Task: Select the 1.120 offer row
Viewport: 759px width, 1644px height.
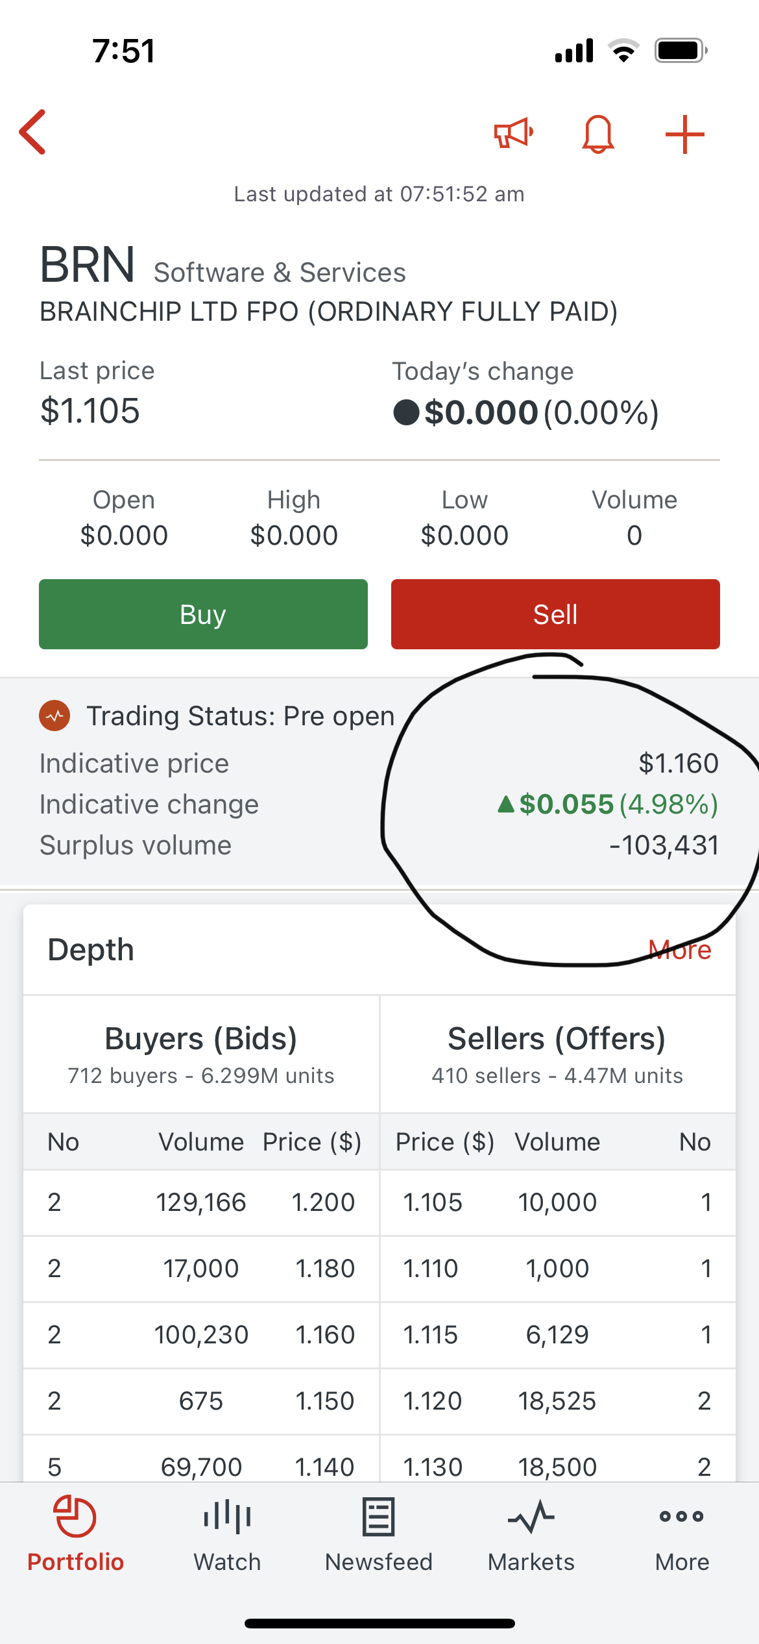Action: tap(557, 1401)
